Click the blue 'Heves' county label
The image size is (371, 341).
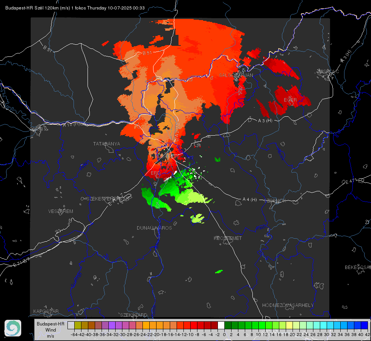[280, 154]
